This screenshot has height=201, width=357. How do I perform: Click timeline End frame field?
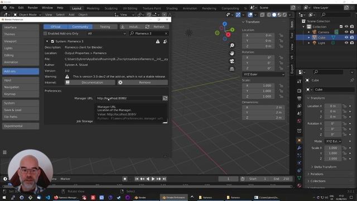pos(281,179)
